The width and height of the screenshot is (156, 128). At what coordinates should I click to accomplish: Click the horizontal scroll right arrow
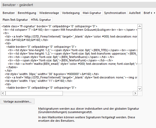135,93
